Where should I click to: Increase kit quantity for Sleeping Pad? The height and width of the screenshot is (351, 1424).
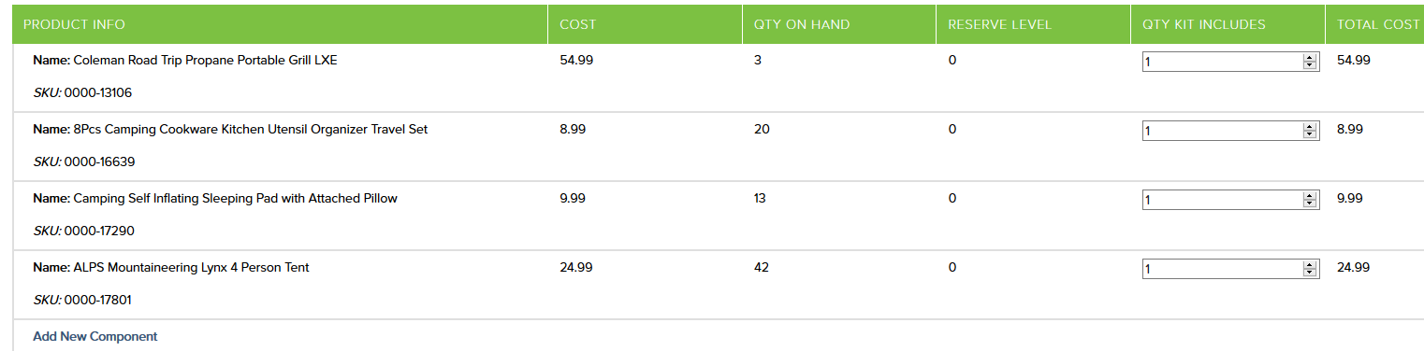point(1309,195)
